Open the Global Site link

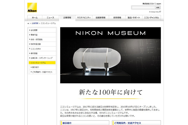coord(155,12)
